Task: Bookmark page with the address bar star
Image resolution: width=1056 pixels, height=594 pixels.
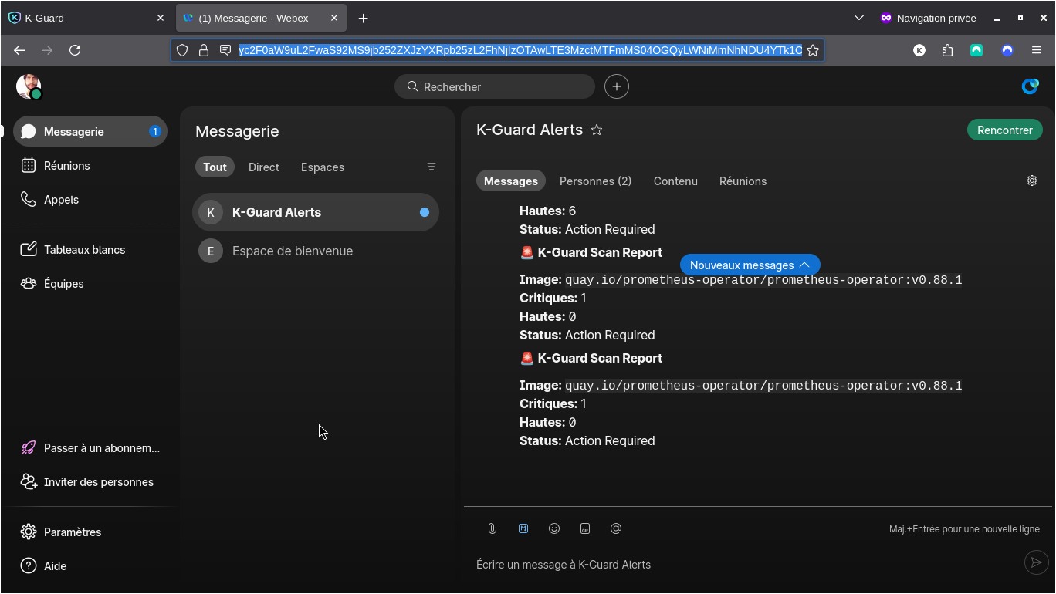Action: 813,50
